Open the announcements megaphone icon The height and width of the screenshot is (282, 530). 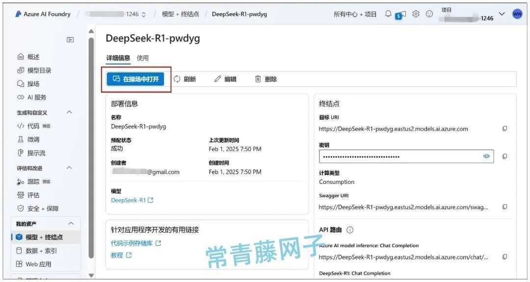point(401,15)
